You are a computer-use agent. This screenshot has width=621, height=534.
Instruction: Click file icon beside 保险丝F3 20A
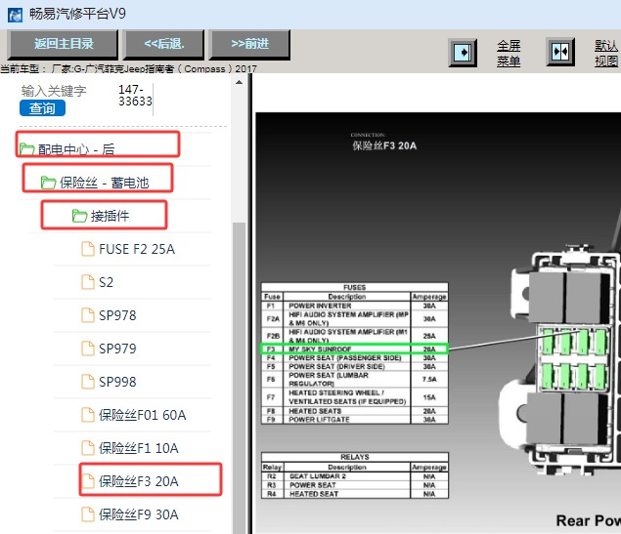[x=87, y=481]
